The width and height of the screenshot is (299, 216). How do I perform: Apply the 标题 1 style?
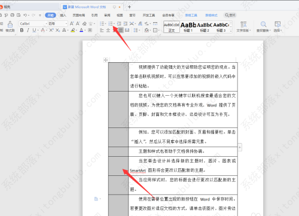coord(188,27)
